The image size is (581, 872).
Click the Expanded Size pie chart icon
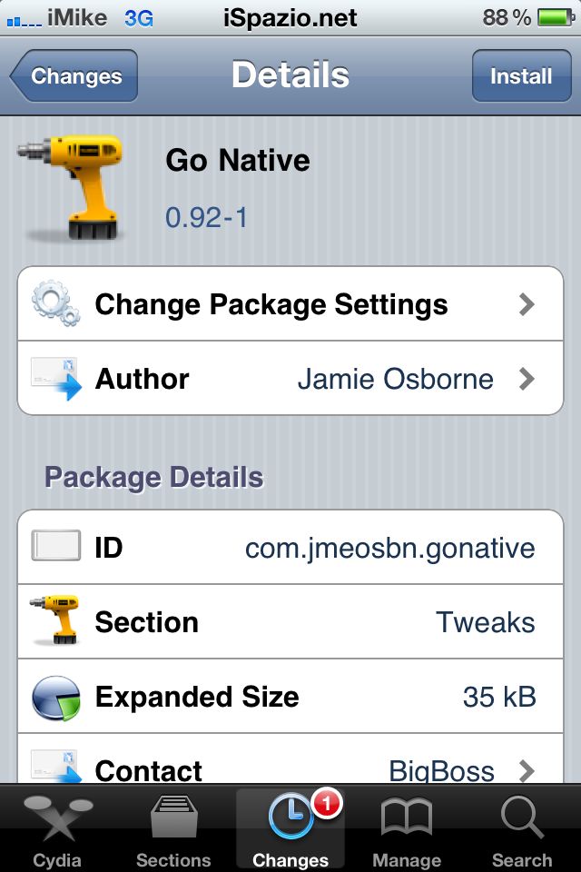click(55, 697)
